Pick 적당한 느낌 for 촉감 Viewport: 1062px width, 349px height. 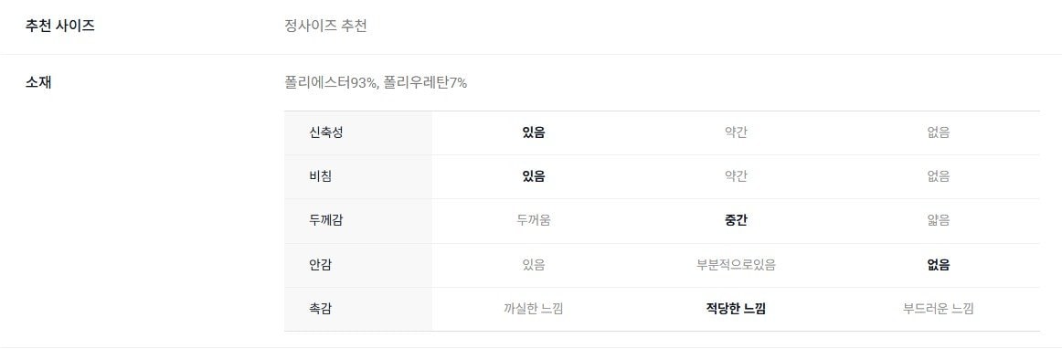(x=736, y=309)
